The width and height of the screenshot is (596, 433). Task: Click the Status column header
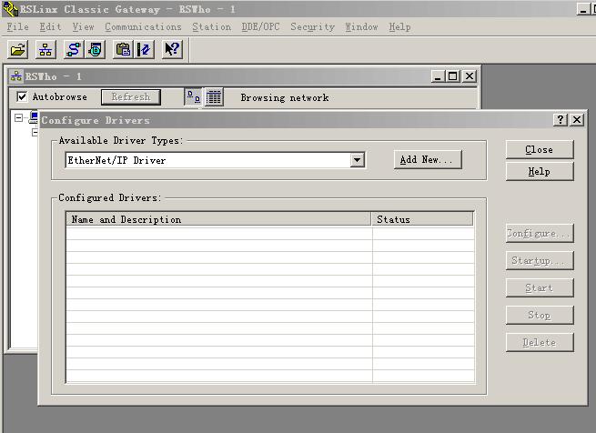point(422,219)
